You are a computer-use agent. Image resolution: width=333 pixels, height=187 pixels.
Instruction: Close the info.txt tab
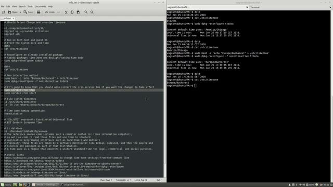point(13,19)
